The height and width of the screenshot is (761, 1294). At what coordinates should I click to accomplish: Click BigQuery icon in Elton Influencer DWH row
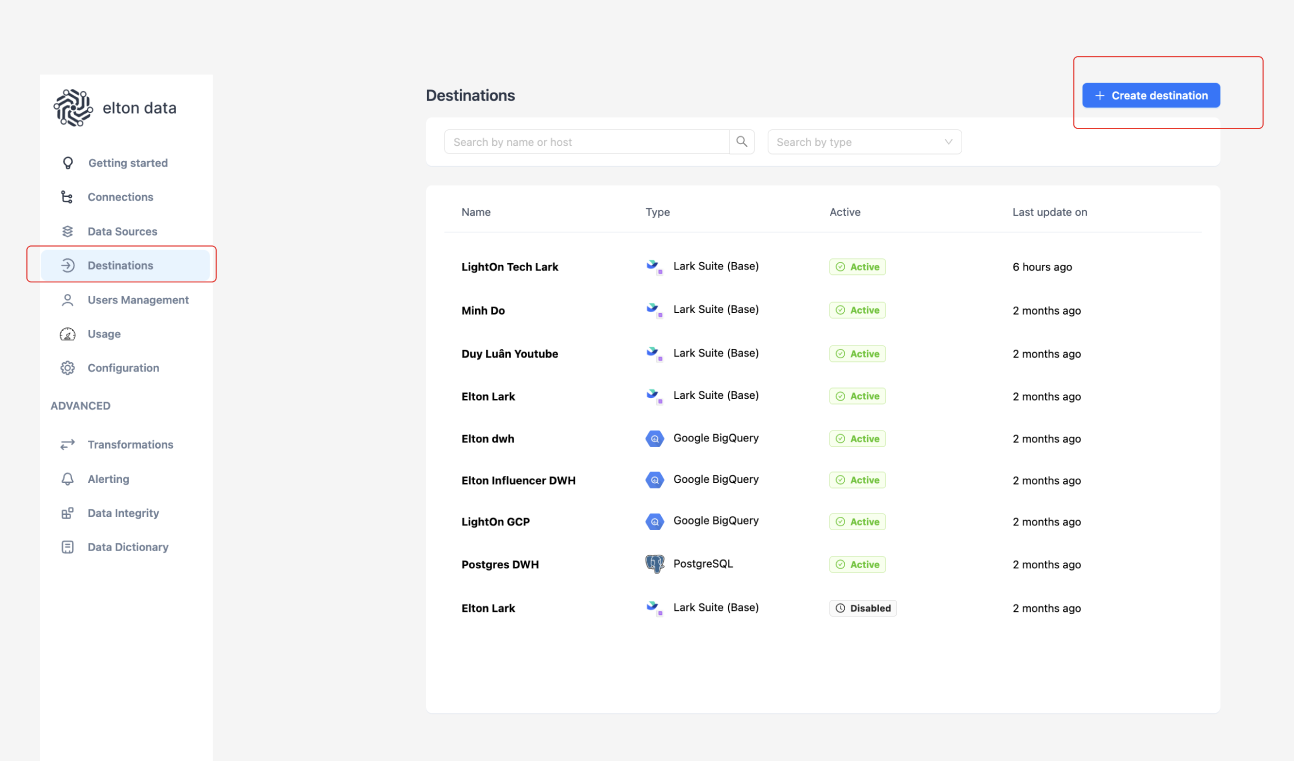[655, 480]
